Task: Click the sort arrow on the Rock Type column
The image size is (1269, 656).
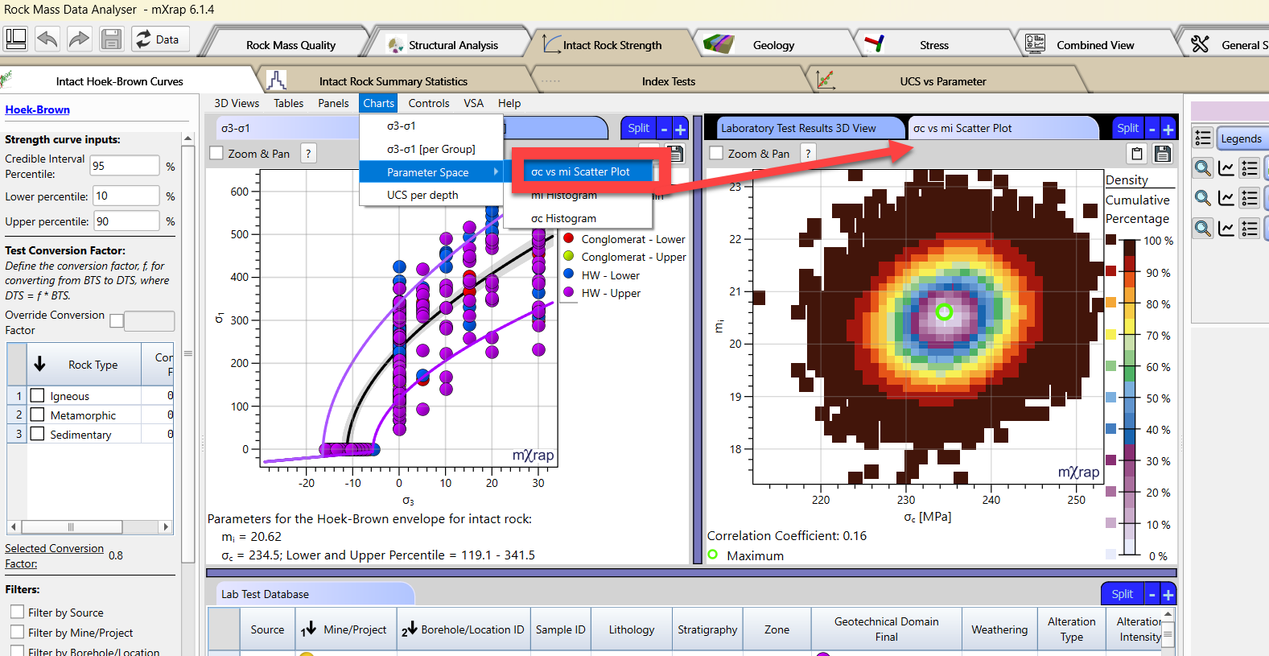Action: pos(39,364)
